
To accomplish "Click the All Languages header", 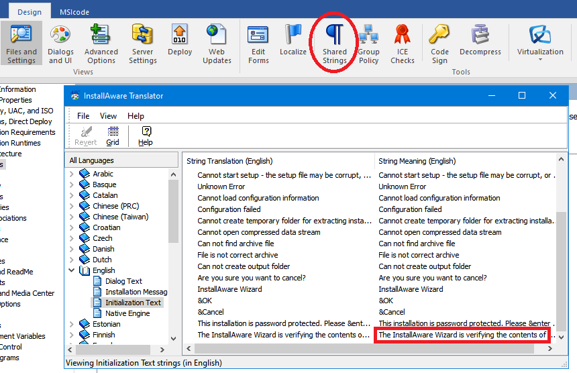I will coord(121,160).
